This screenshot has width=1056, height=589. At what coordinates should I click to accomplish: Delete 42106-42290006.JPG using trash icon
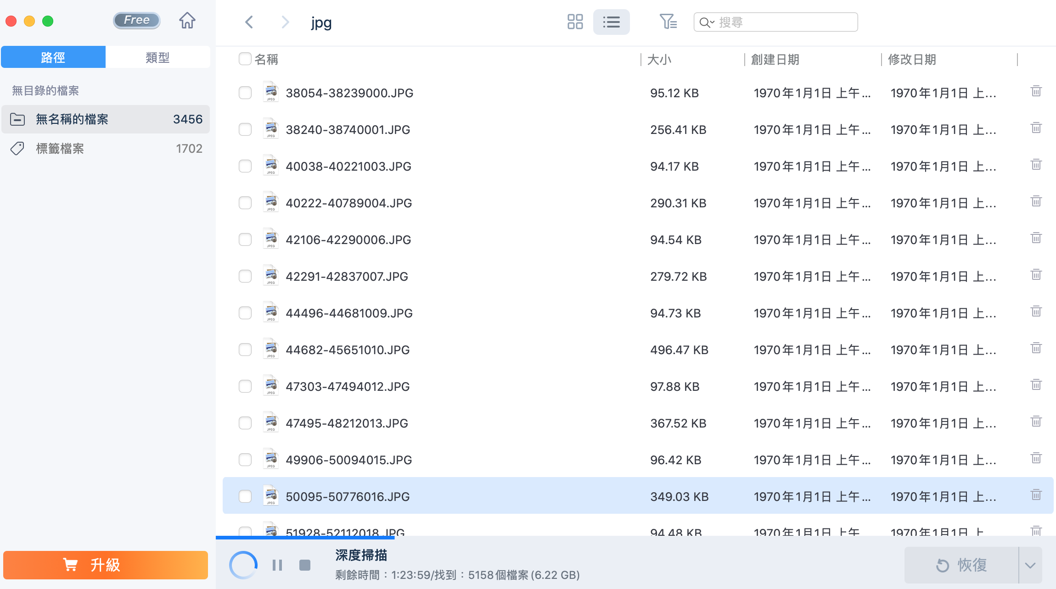pos(1036,238)
